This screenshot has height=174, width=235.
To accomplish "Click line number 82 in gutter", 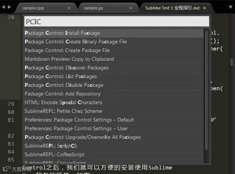I will [x=11, y=136].
